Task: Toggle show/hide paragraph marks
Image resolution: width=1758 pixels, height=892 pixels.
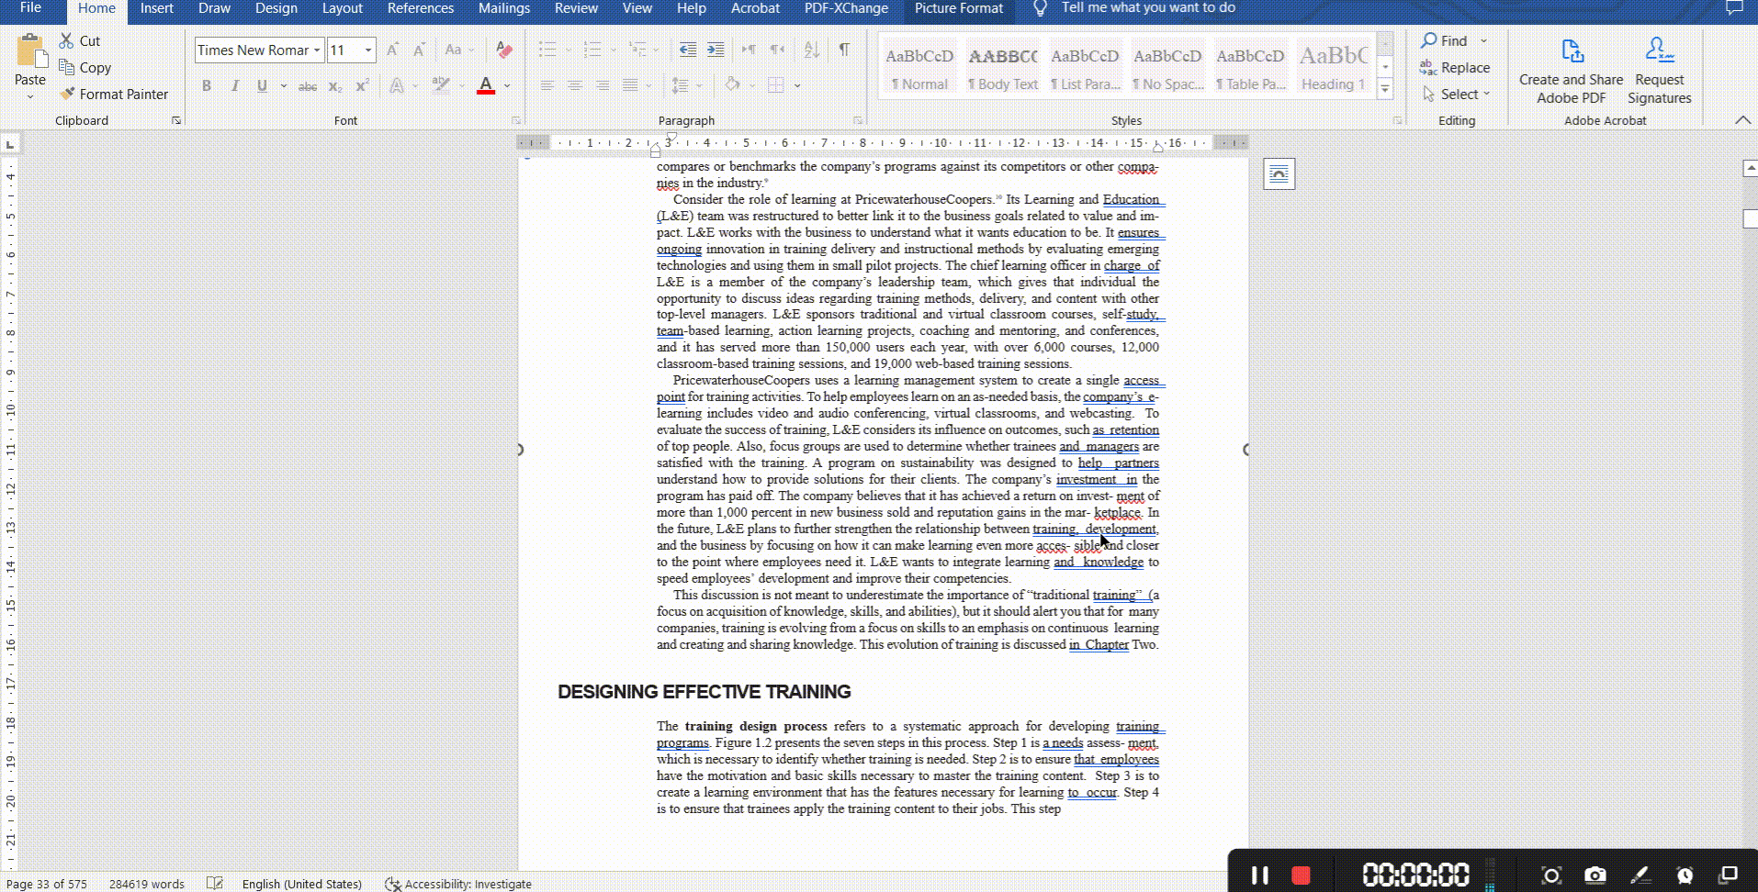Action: tap(844, 50)
